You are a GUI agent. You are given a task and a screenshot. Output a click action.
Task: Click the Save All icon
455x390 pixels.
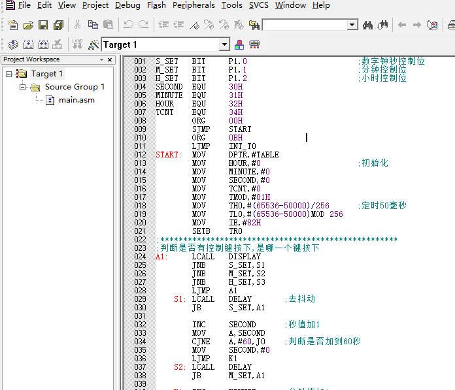[x=58, y=25]
